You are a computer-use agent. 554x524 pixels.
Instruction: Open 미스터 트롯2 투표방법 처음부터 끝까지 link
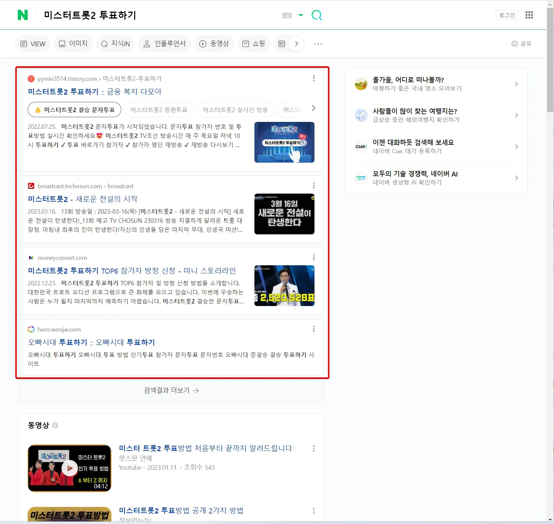(x=205, y=448)
